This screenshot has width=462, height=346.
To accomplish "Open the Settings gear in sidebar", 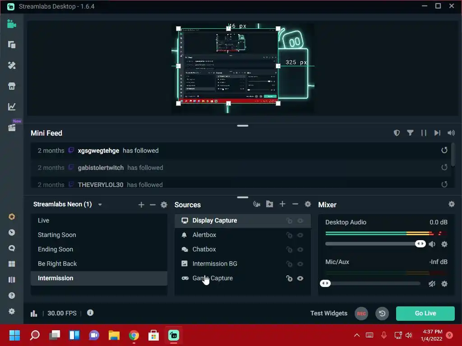I will pyautogui.click(x=11, y=311).
